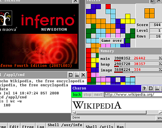Open Ftree from the bottom taskbar
Viewport: 162px width, 128px height.
pyautogui.click(x=28, y=126)
